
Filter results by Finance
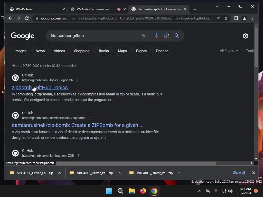(x=162, y=51)
